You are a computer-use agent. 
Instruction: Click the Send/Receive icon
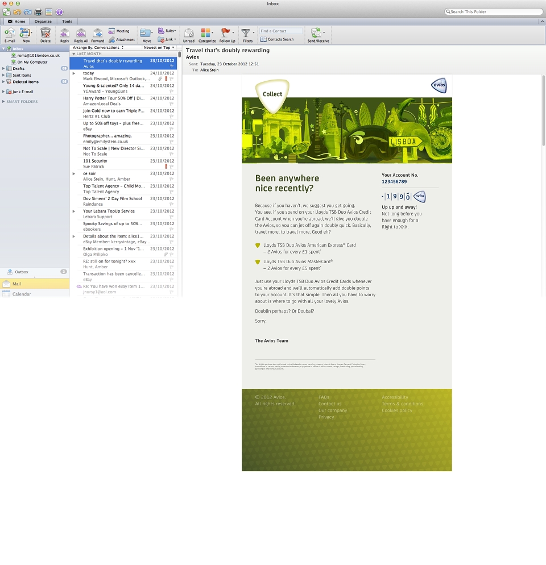316,33
